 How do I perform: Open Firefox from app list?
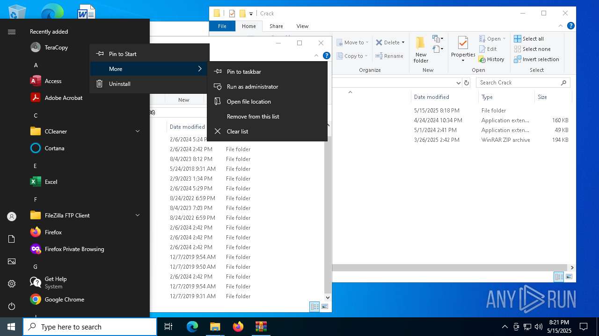coord(53,232)
